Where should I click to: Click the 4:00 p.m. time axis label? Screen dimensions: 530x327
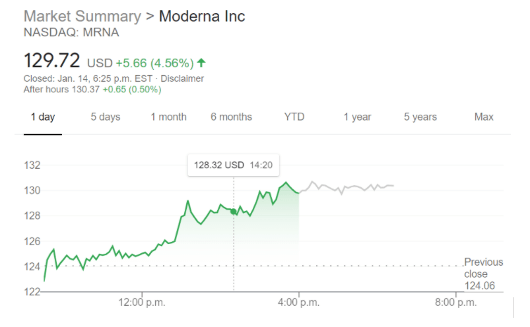299,303
